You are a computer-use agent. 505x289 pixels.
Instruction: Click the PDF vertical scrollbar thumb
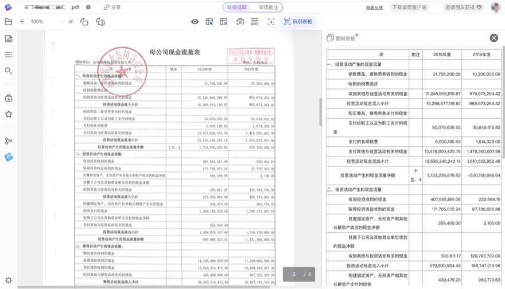[320, 112]
